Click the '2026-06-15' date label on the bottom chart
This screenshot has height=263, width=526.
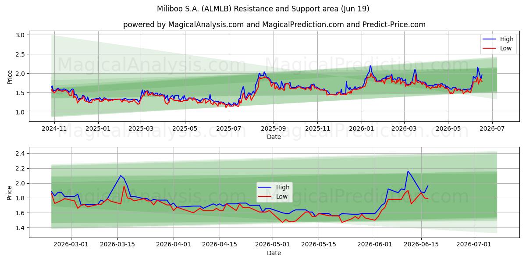[x=421, y=245]
